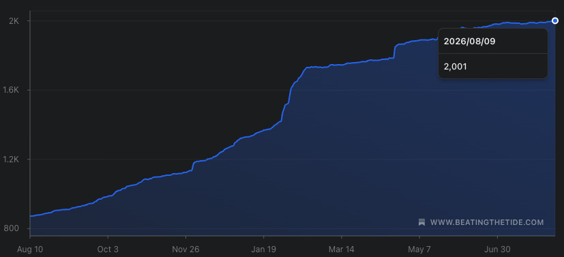Click the Aug 10 x-axis label
Screen dimensions: 564x257
pyautogui.click(x=30, y=249)
